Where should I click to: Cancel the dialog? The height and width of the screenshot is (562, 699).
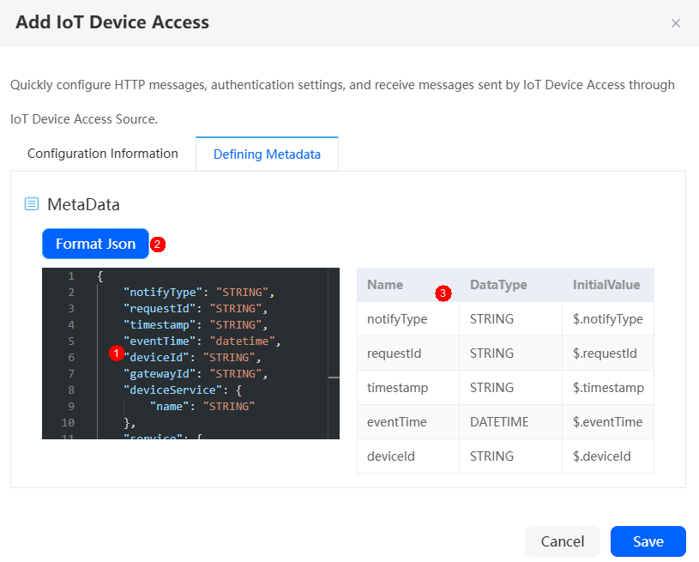(x=562, y=541)
